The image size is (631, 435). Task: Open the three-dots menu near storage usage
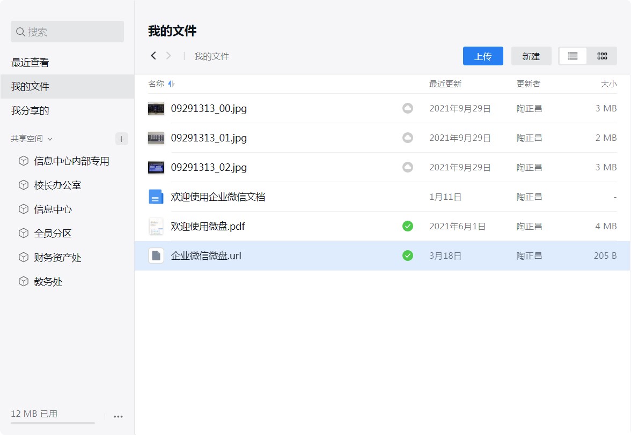pos(119,416)
